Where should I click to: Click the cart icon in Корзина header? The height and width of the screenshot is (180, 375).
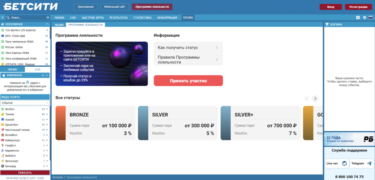[x=327, y=25]
